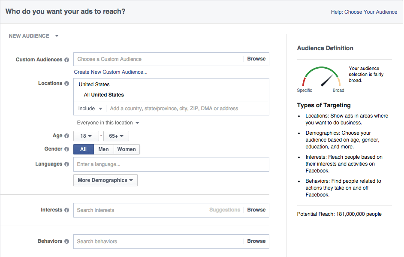The height and width of the screenshot is (257, 404).
Task: Open Everyone in this location menu
Action: click(x=108, y=123)
